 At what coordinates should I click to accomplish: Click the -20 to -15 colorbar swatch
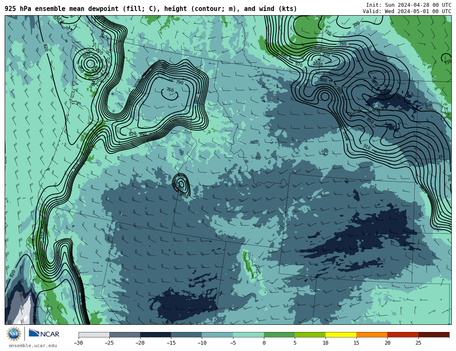tap(155, 335)
